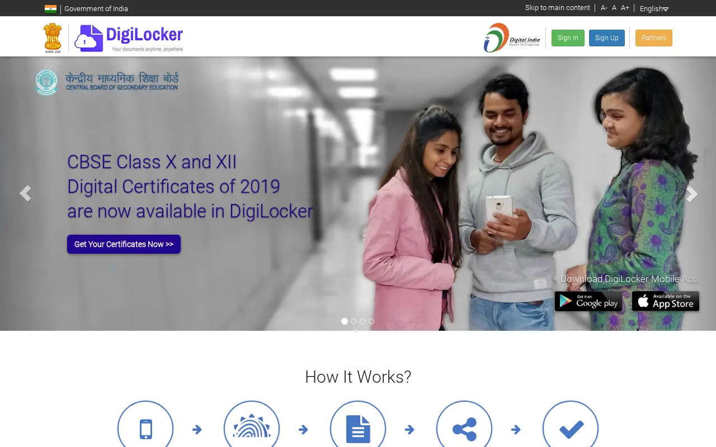Click the Sign In button
Image resolution: width=716 pixels, height=447 pixels.
pos(568,38)
